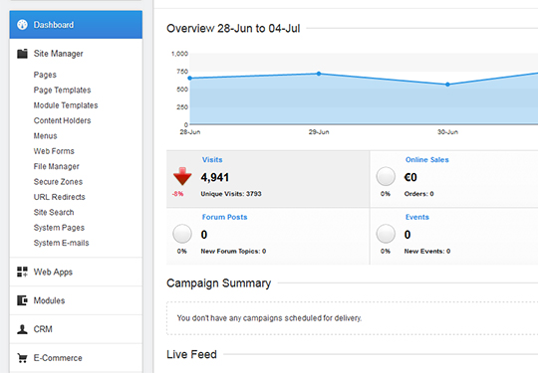
Task: Click the Forum Posts grey status circle
Action: click(x=182, y=234)
